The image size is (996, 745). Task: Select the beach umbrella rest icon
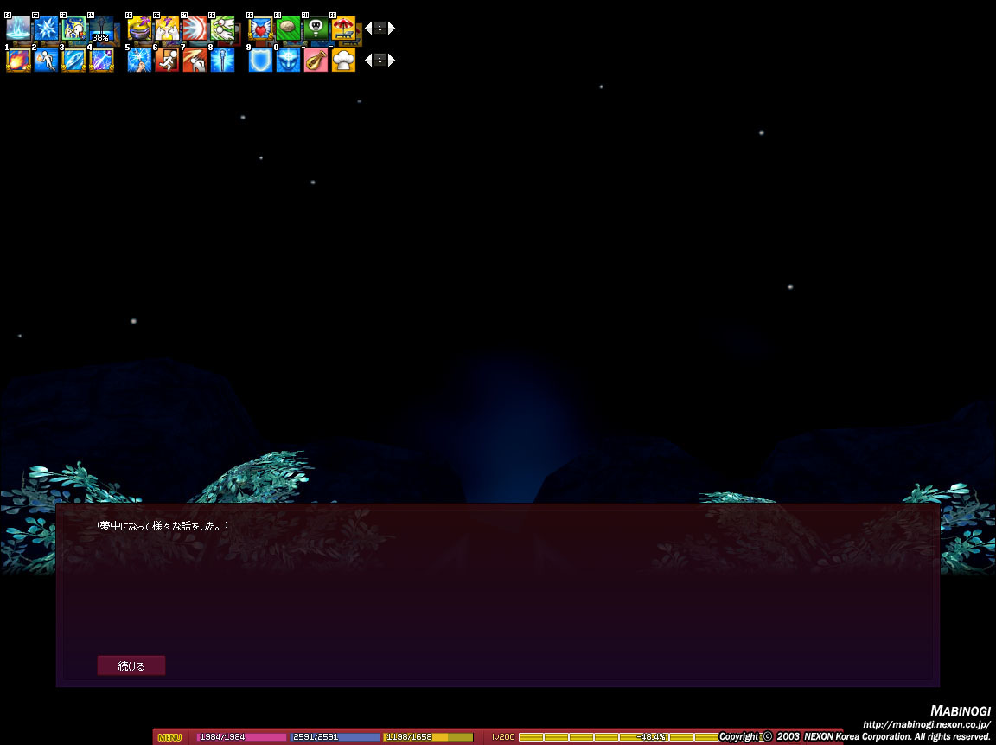pyautogui.click(x=343, y=29)
